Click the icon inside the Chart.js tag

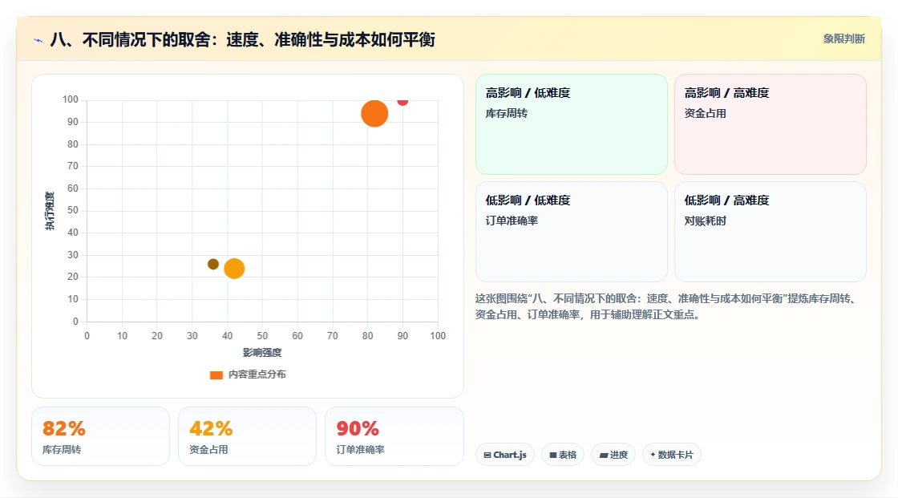click(487, 455)
